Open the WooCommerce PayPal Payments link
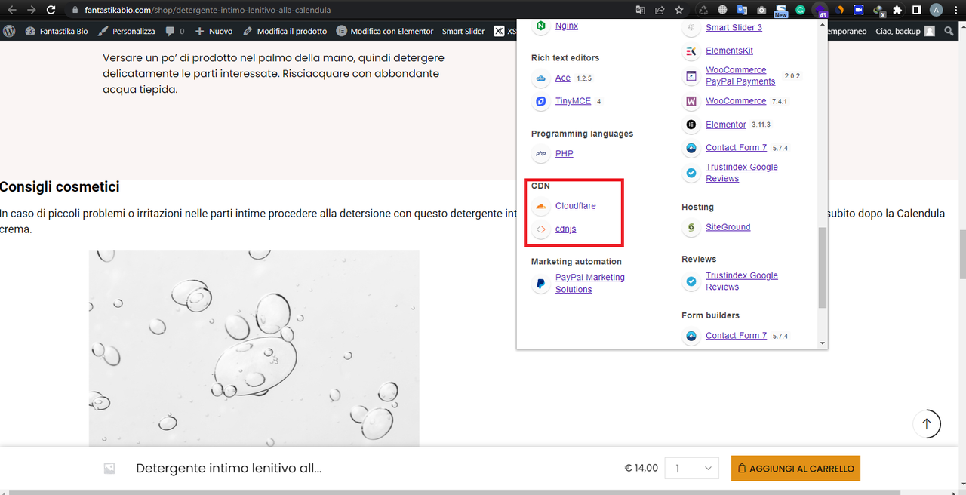The image size is (966, 495). [740, 75]
